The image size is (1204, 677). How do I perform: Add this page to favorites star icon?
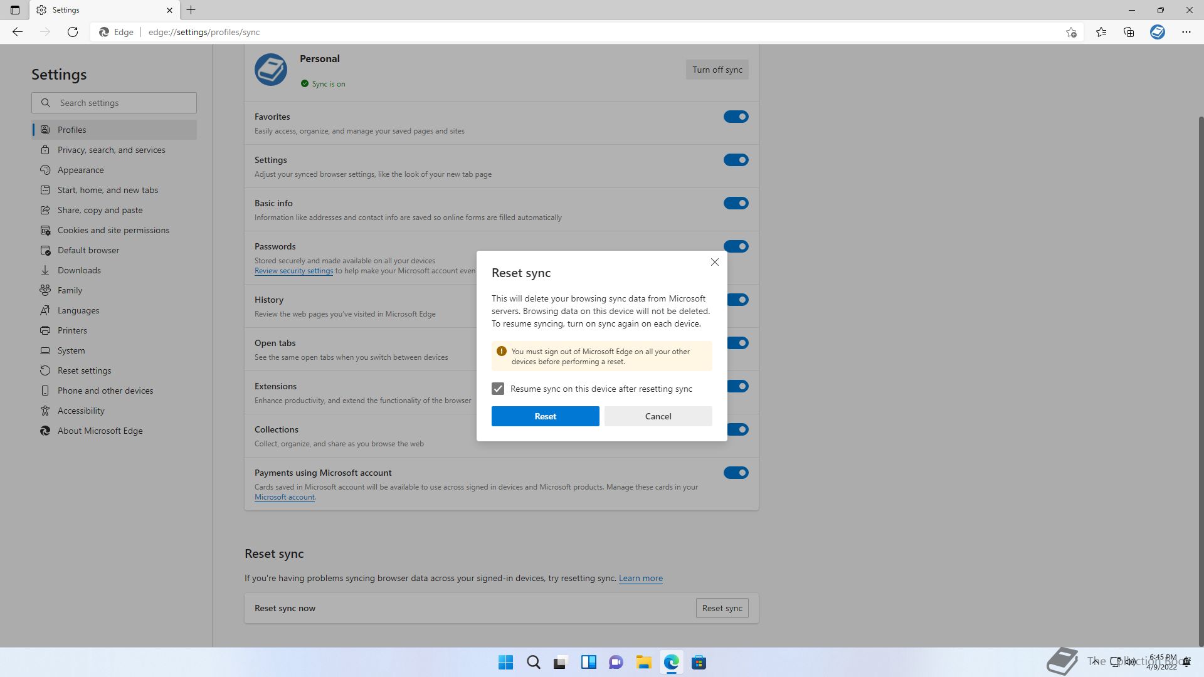coord(1071,32)
